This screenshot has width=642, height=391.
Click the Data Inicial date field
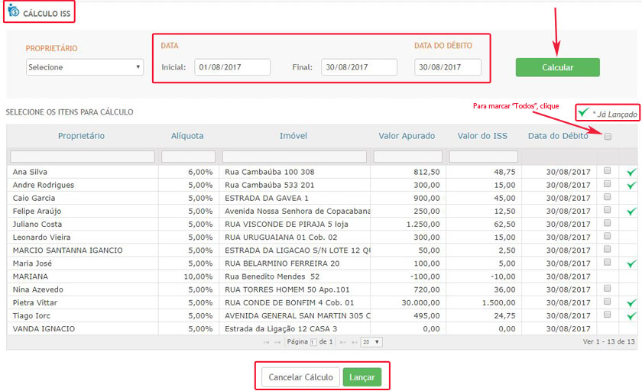click(232, 67)
